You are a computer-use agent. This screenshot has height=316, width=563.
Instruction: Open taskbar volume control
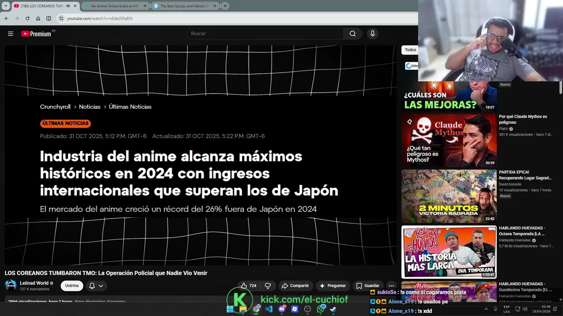click(x=525, y=309)
